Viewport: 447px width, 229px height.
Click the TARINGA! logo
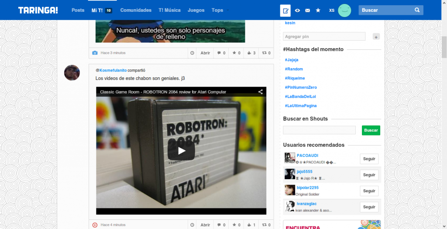click(38, 10)
